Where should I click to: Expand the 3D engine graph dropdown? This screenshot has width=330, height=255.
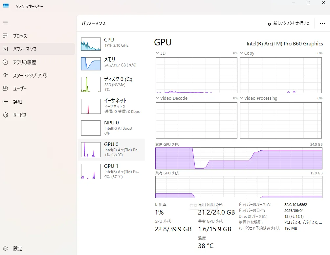tap(157, 53)
